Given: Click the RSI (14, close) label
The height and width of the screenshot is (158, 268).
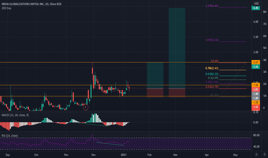Looking at the screenshot, I should tap(9, 136).
